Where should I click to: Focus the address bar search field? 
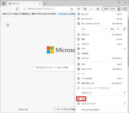coord(48,9)
